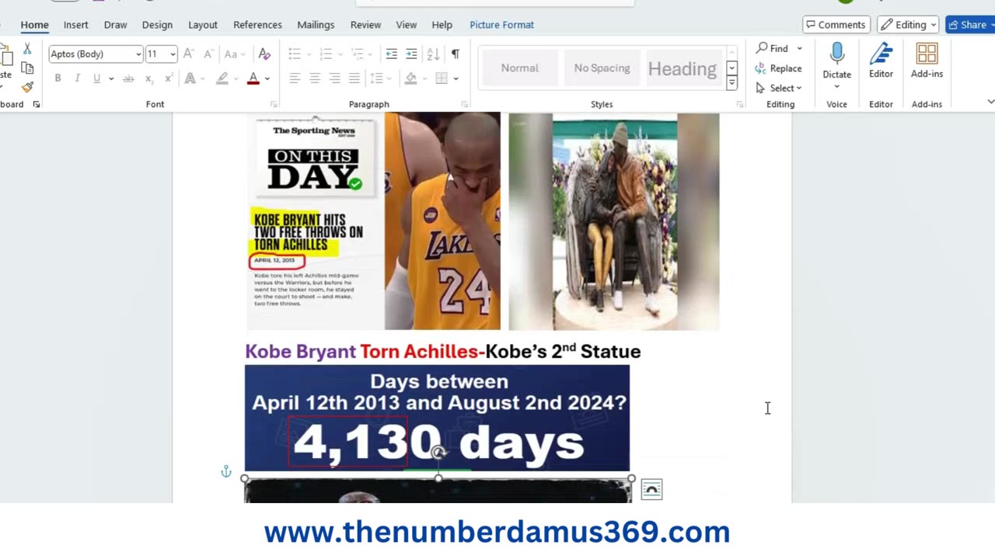The width and height of the screenshot is (995, 559).
Task: Click the Replace icon in Editing group
Action: [x=761, y=68]
